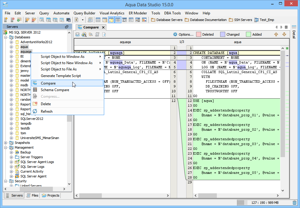Screen dimensions: 300x208
Task: Open the Database Documentation bookmark folder
Action: point(205,20)
